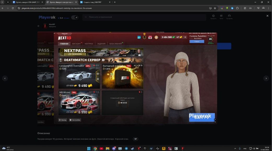The height and width of the screenshot is (151, 272).
Task: Open File Explorer from the taskbar
Action: pyautogui.click(x=108, y=149)
